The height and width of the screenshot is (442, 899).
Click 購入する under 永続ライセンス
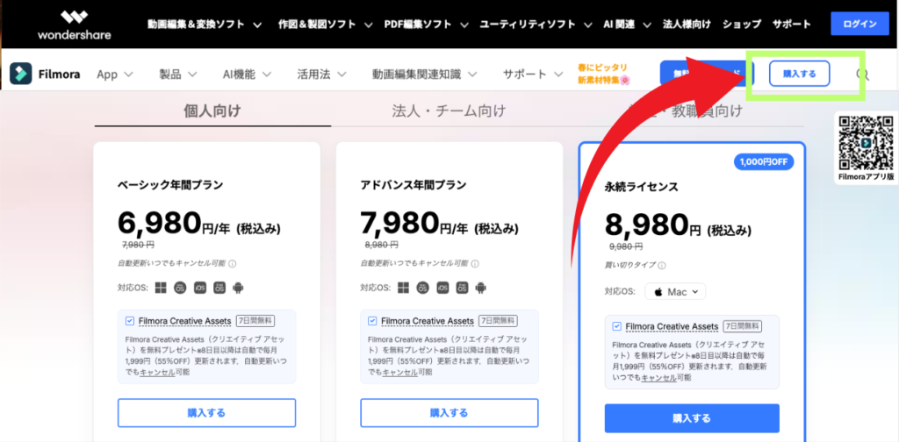[x=692, y=418]
